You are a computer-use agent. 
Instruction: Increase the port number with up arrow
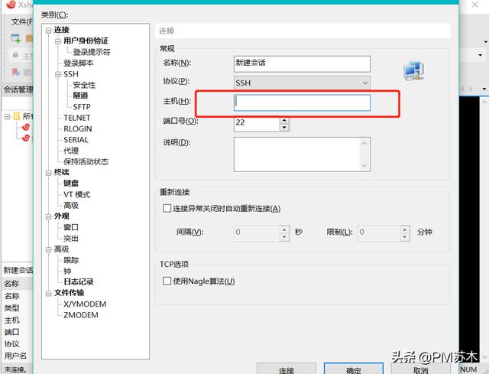pyautogui.click(x=284, y=120)
